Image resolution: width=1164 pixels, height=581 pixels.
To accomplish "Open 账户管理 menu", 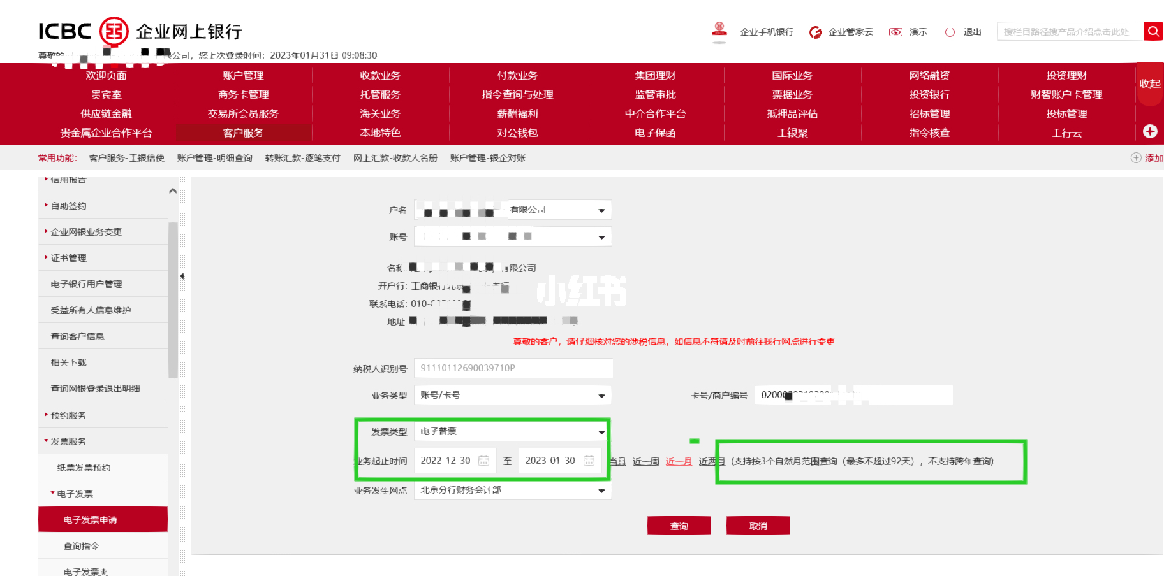I will [x=243, y=75].
